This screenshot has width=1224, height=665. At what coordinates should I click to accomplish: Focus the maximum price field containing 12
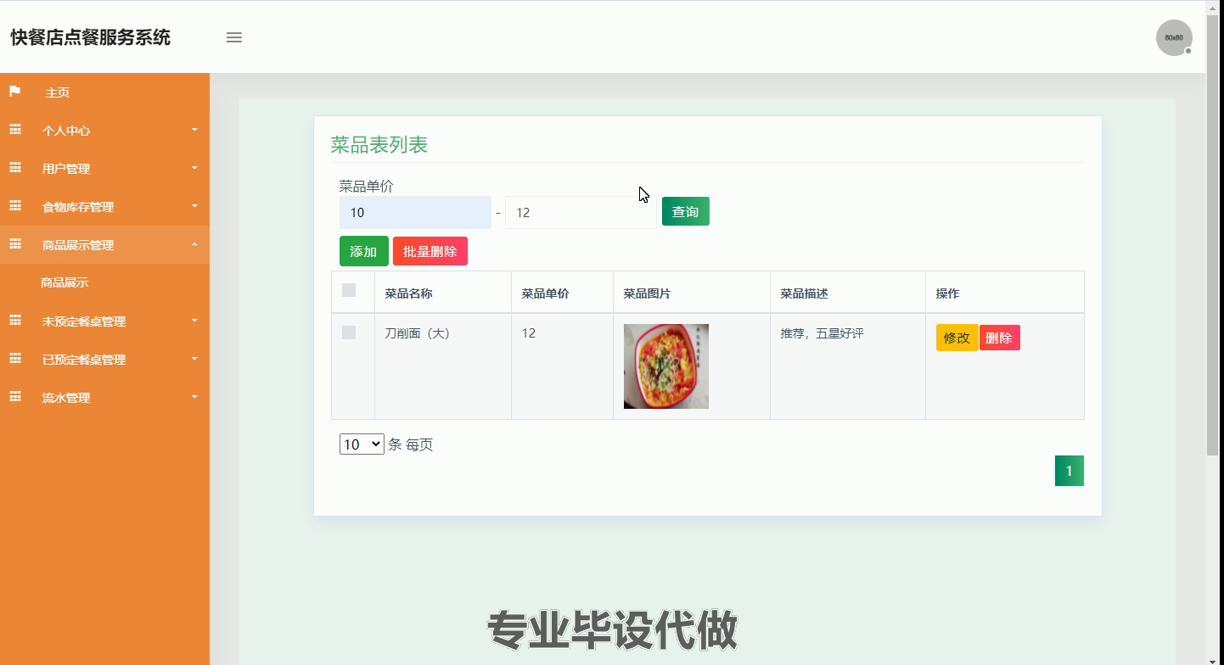(x=581, y=212)
